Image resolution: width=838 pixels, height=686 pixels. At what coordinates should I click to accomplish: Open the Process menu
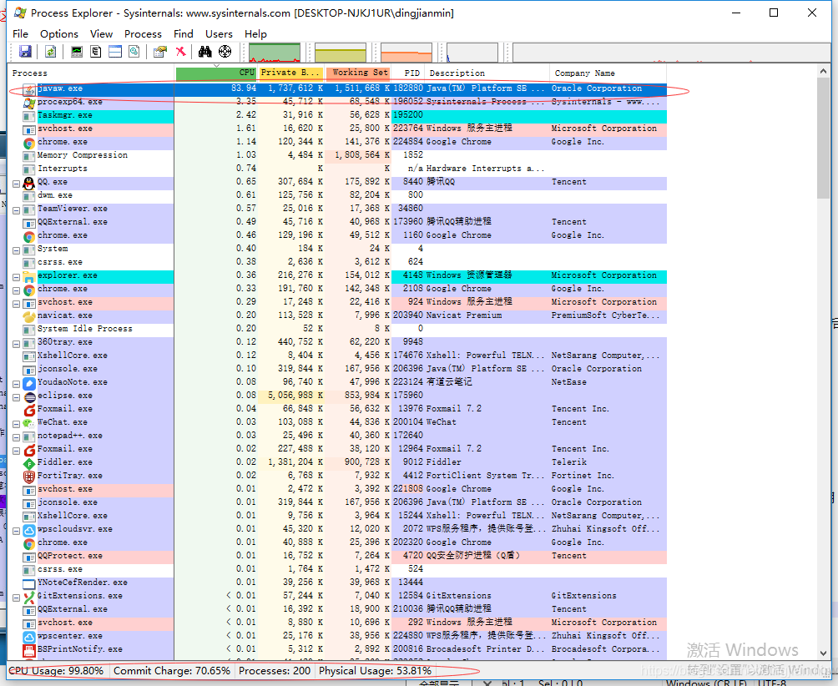tap(143, 34)
